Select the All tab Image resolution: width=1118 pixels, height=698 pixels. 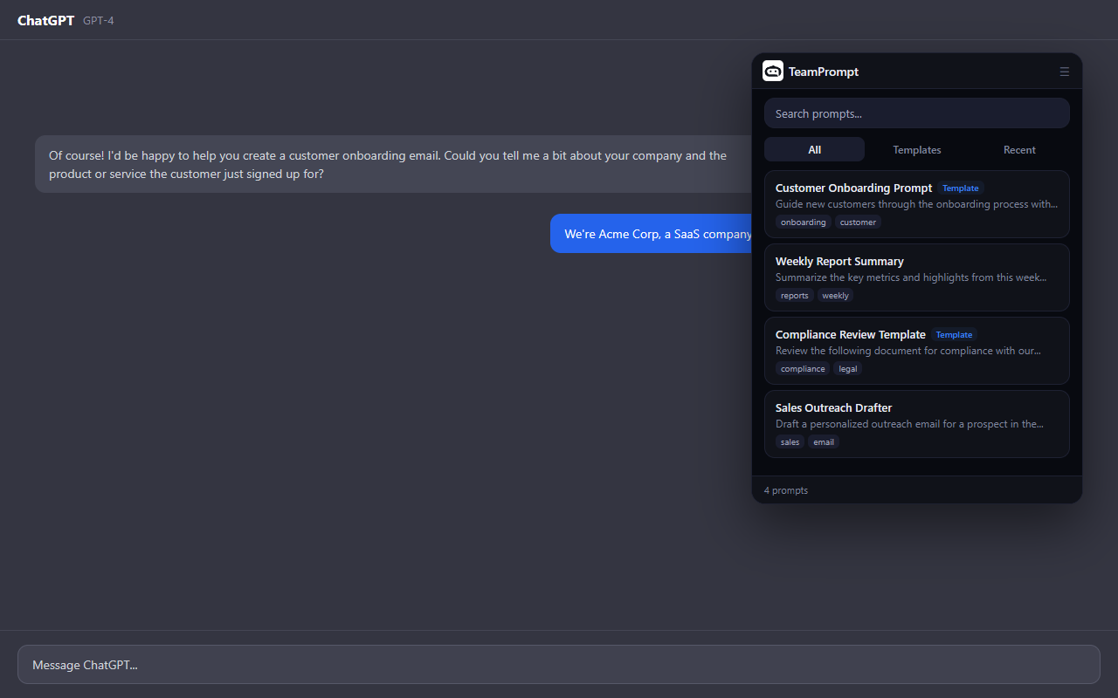click(814, 150)
